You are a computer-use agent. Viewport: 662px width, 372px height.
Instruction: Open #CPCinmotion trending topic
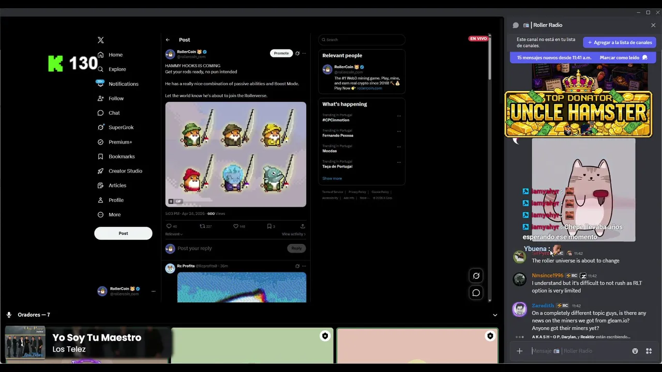336,120
